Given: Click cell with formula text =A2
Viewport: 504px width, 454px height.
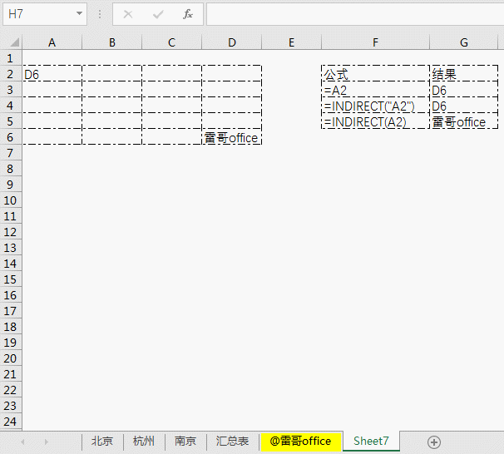Looking at the screenshot, I should (375, 90).
